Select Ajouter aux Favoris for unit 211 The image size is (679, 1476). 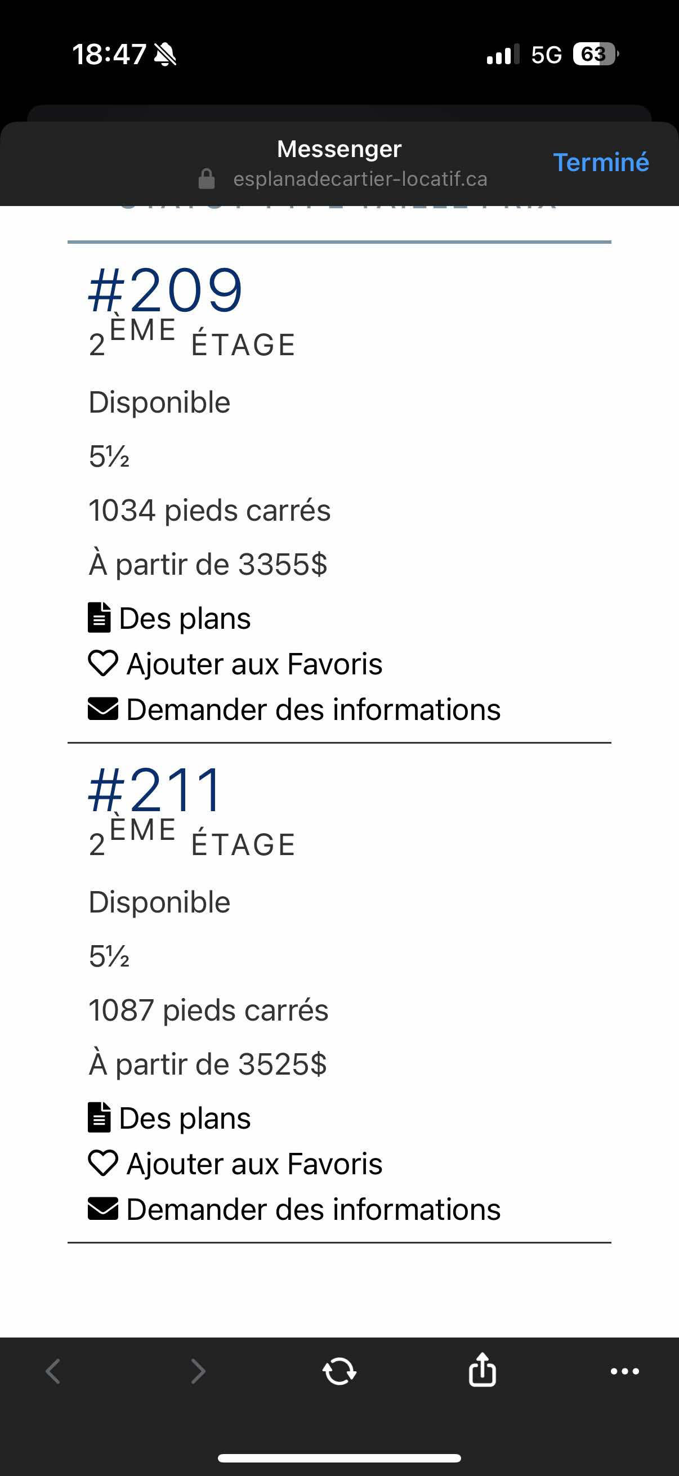click(254, 1164)
